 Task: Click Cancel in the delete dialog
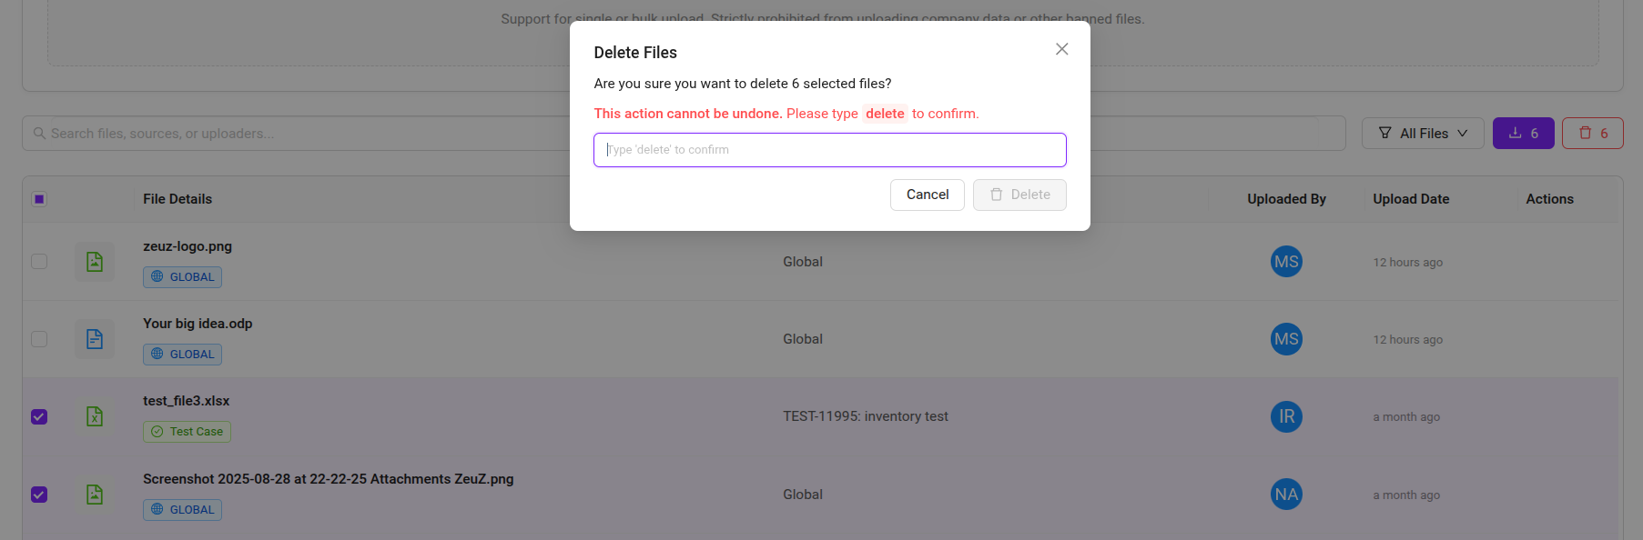(927, 195)
